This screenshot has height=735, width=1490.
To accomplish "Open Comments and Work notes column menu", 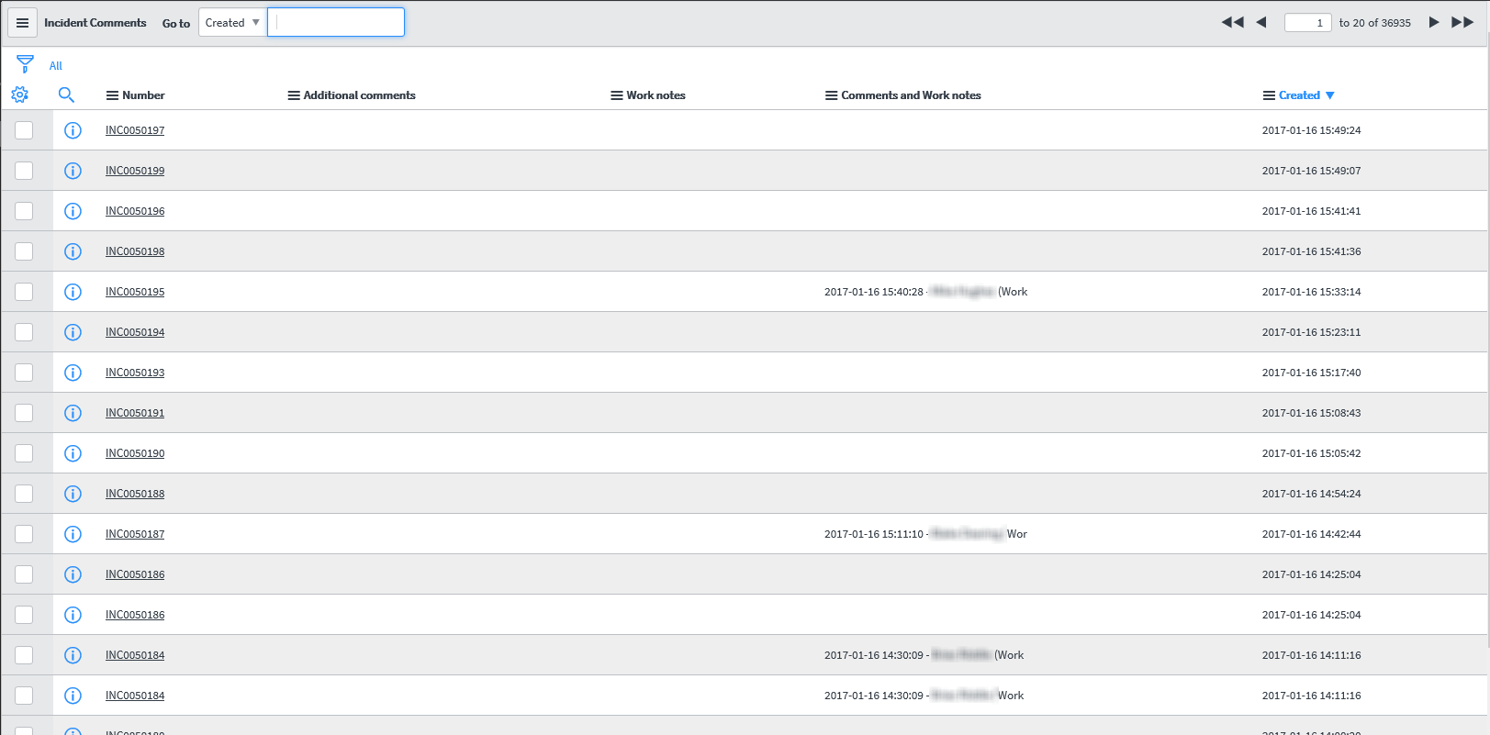I will (x=831, y=95).
